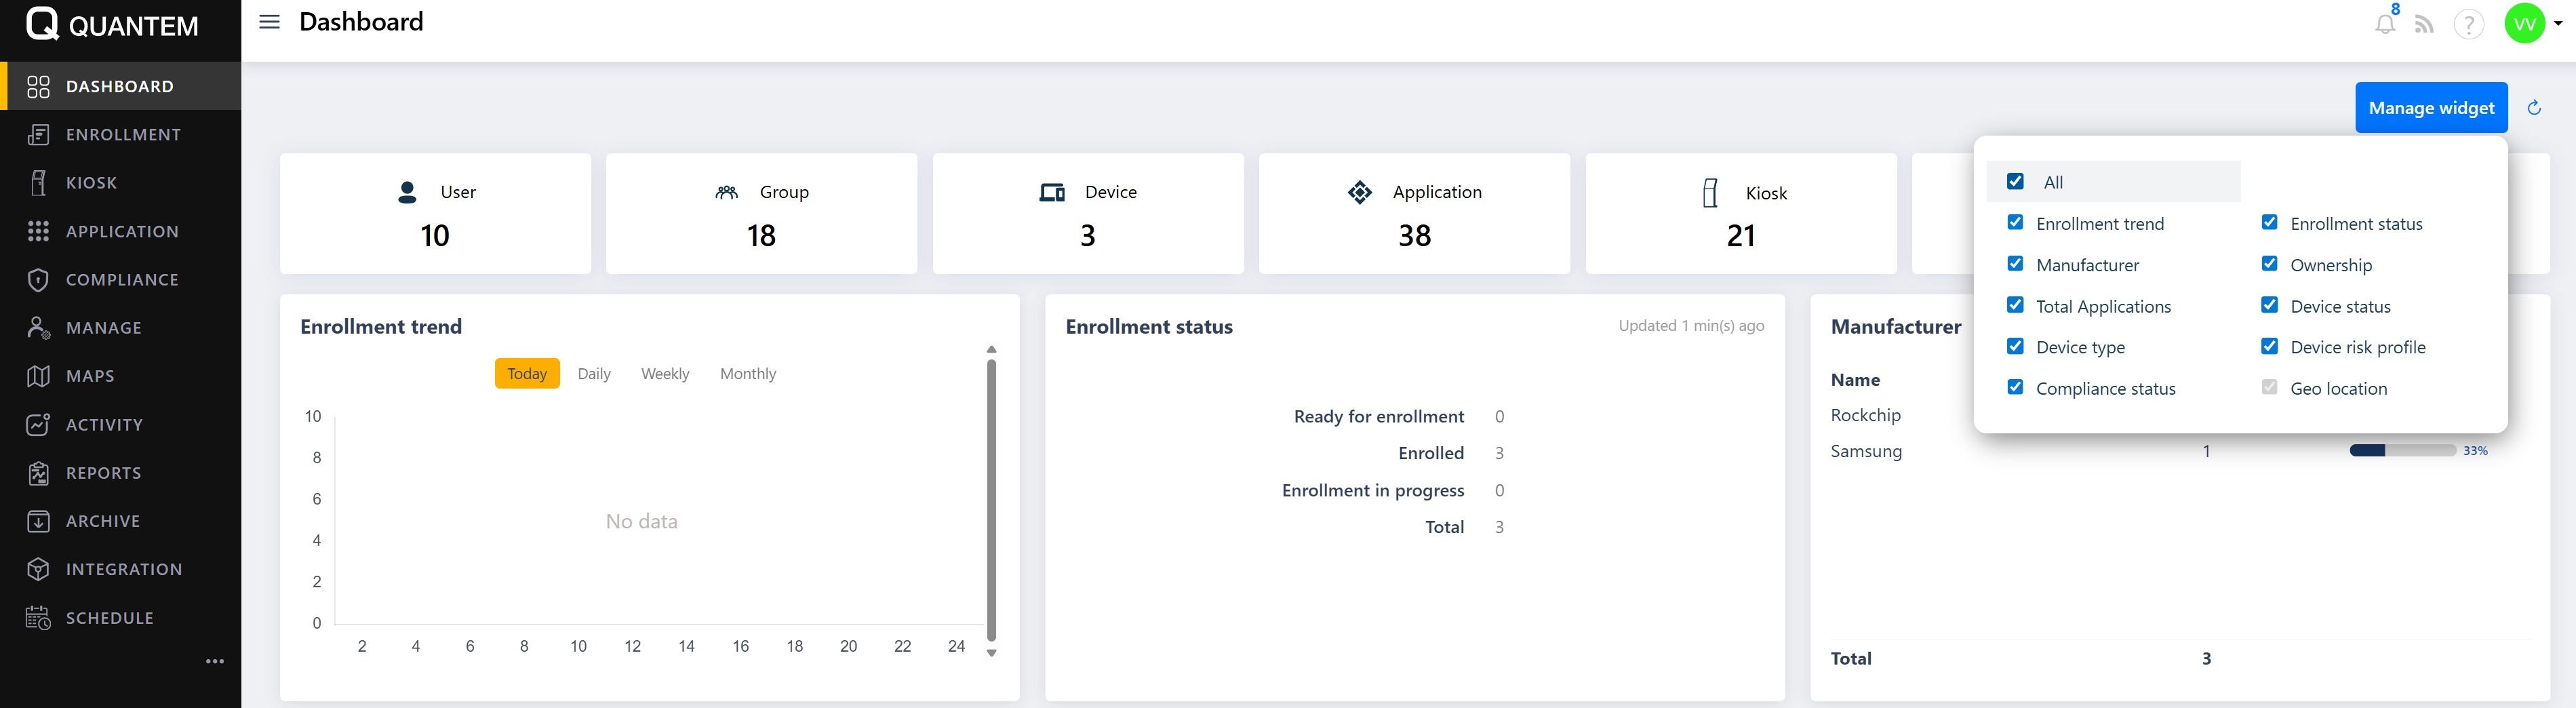The image size is (2576, 708).
Task: Open the help question mark icon
Action: (x=2468, y=24)
